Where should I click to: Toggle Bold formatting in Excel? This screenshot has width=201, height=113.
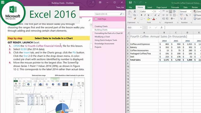coord(142,15)
